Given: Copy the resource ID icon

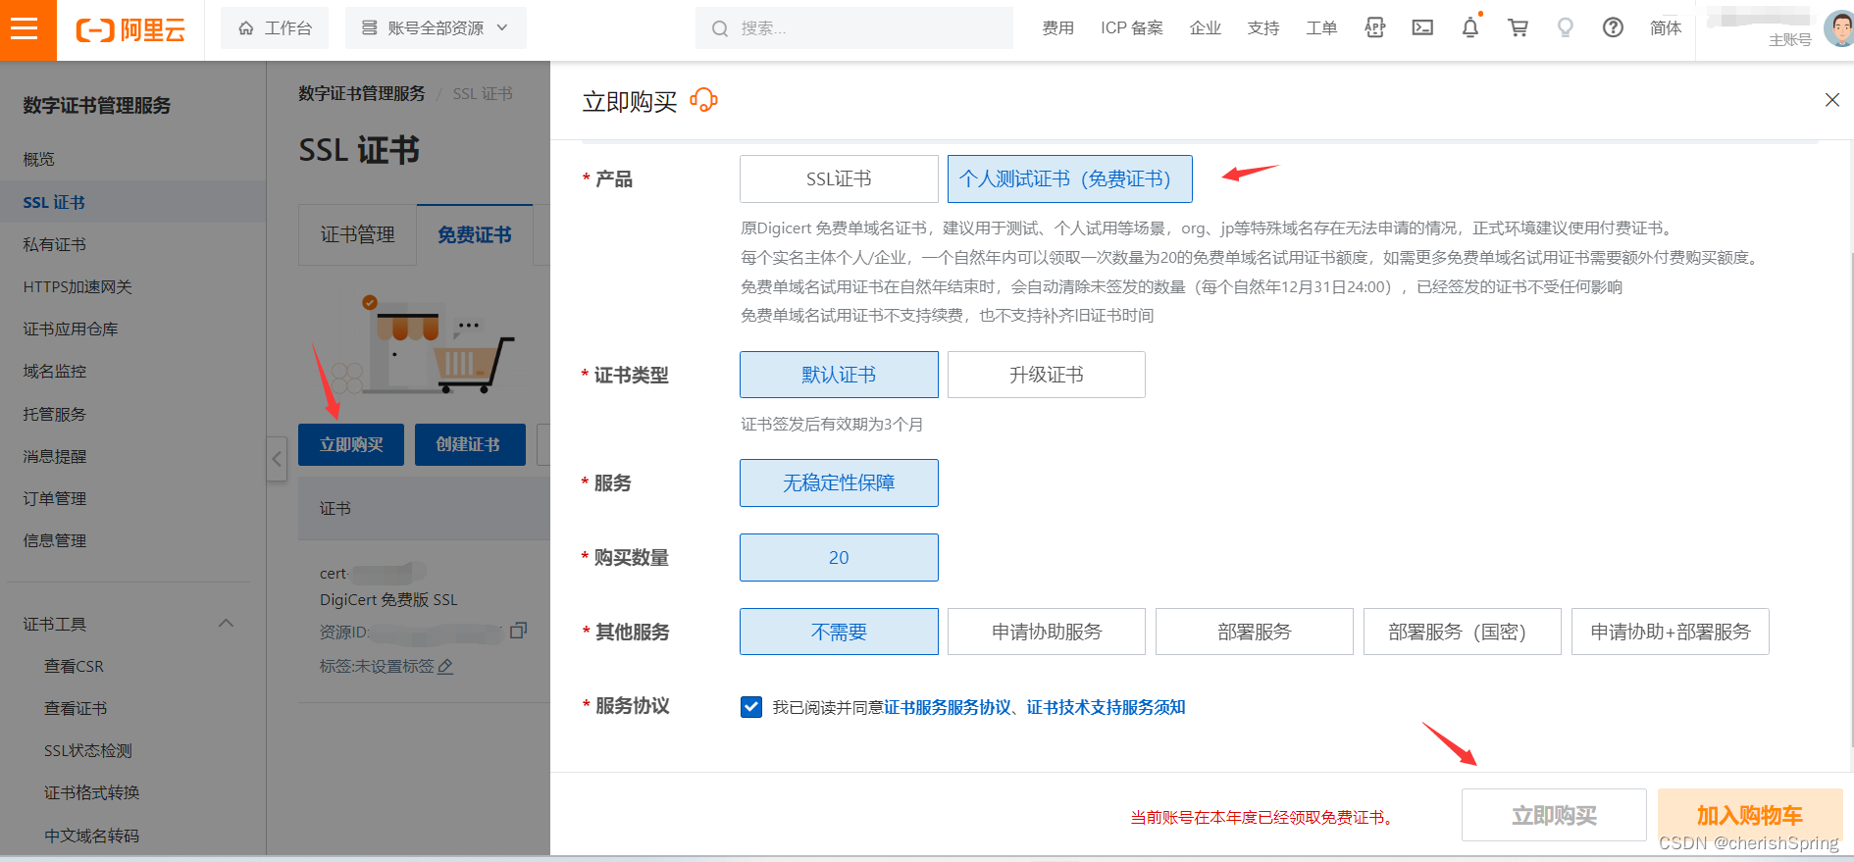Looking at the screenshot, I should pos(519,631).
